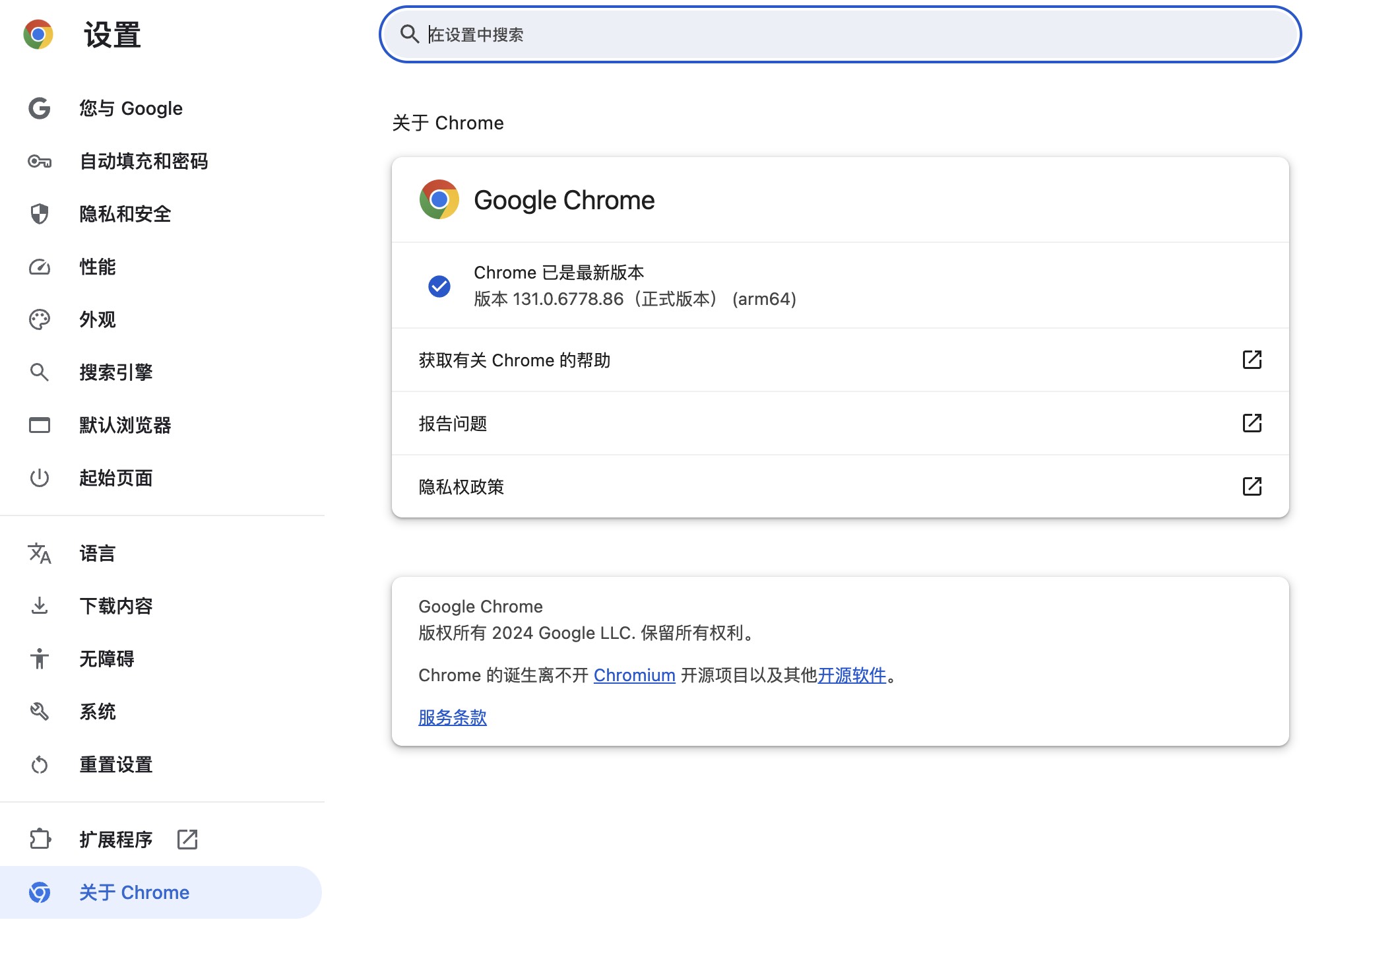Click the Google G icon in sidebar
1400x961 pixels.
click(x=40, y=108)
